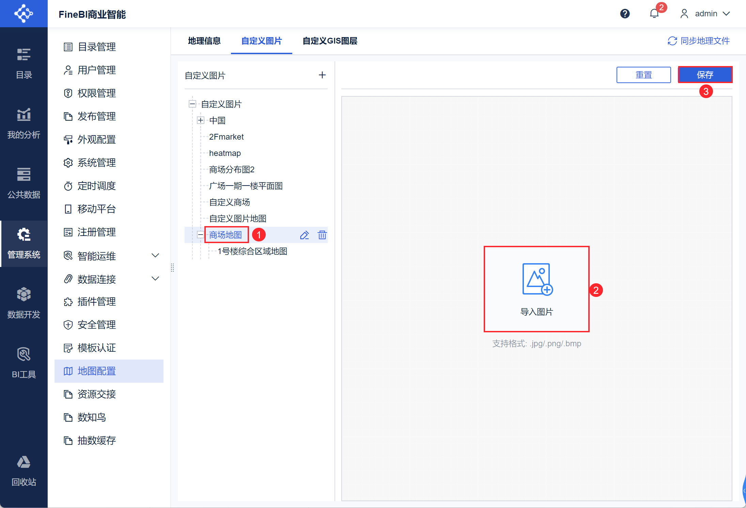
Task: Open 公共数据 in the sidebar
Action: pyautogui.click(x=24, y=183)
